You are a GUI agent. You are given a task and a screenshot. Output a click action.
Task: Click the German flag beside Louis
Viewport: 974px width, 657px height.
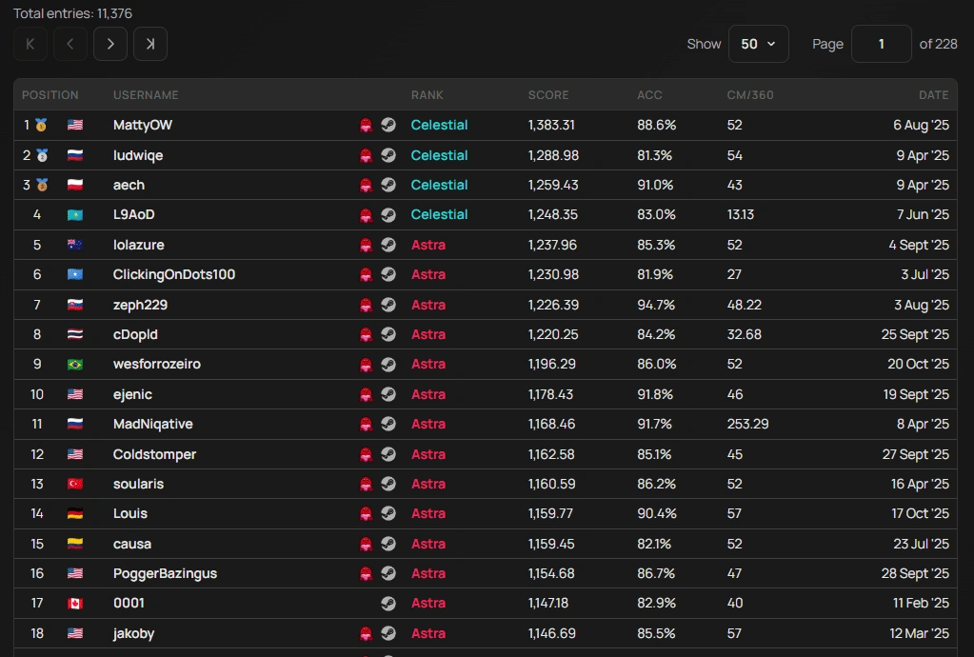coord(74,513)
